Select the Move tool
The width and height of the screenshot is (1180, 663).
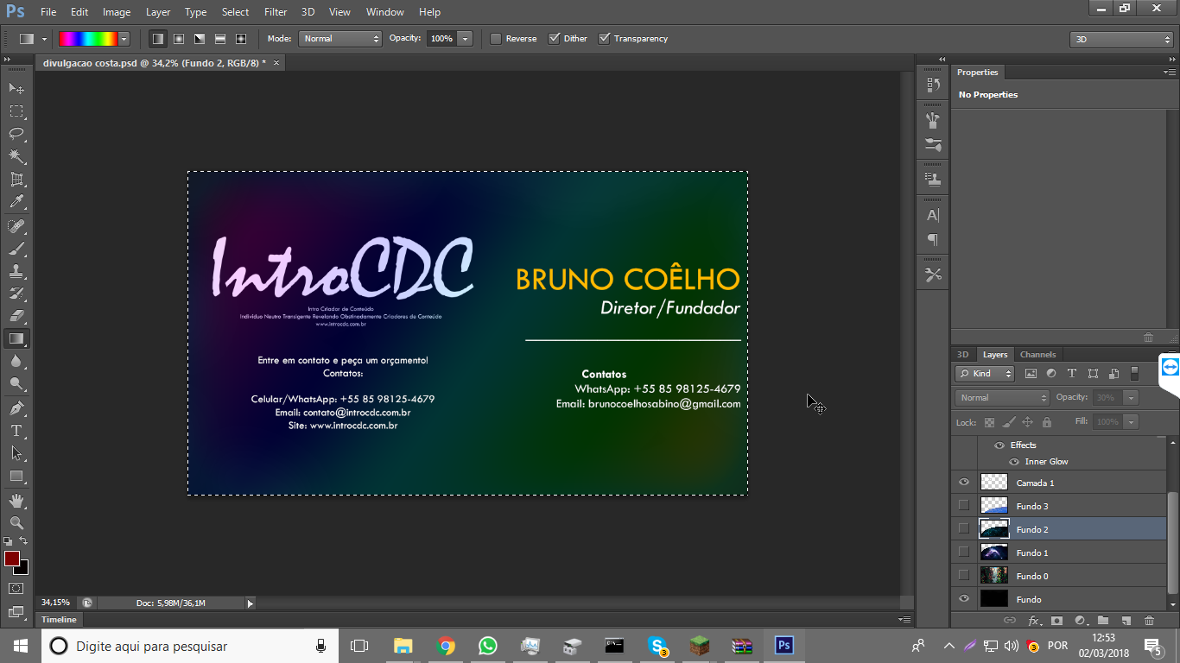[16, 88]
